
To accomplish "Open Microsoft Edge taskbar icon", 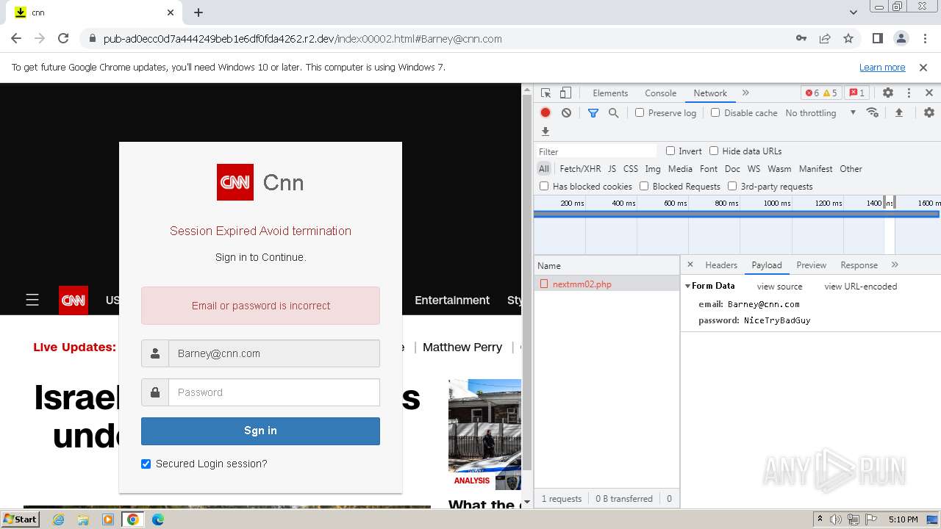I will point(157,519).
